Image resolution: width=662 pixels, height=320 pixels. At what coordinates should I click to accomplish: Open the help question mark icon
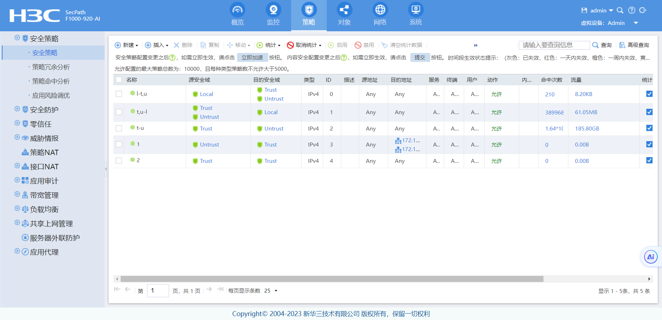click(x=632, y=10)
